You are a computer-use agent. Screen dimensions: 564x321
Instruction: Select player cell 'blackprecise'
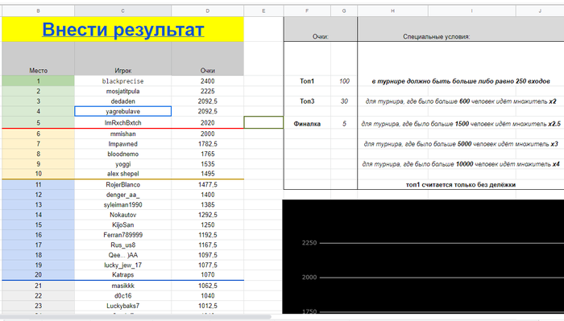tap(122, 81)
